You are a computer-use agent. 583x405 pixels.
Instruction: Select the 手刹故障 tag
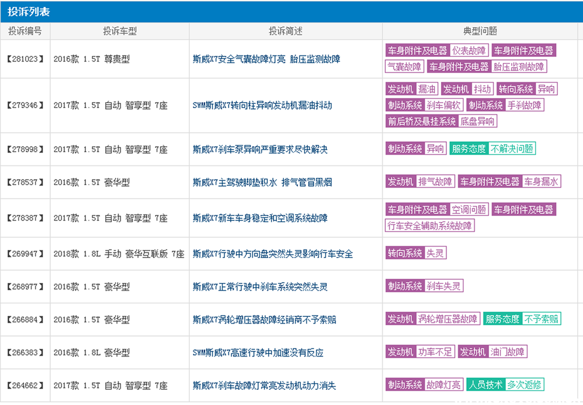[524, 105]
